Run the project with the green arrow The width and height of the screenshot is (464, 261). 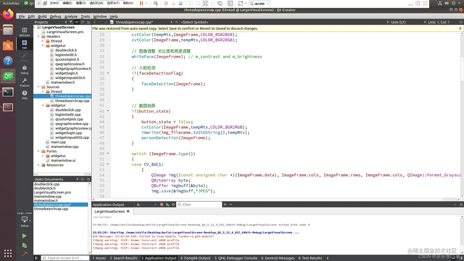click(x=24, y=236)
